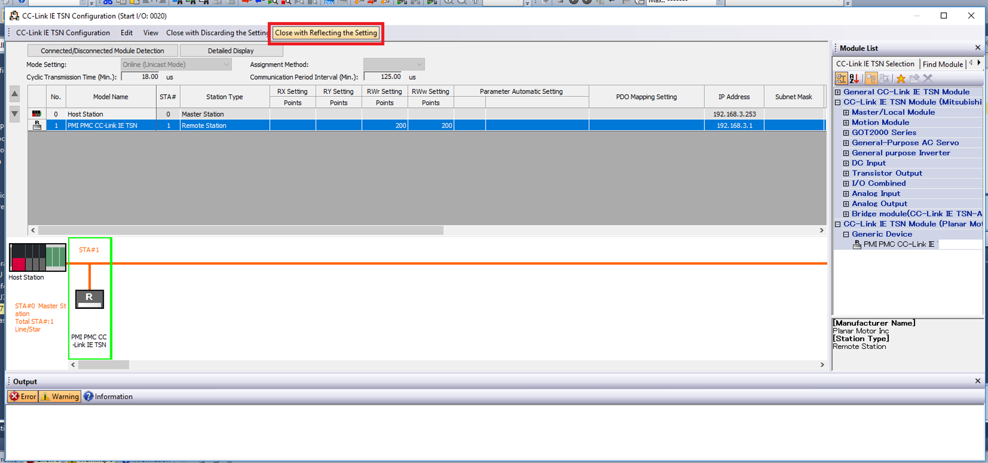
Task: Open CC-Link IE TSN Configuration menu
Action: (x=63, y=33)
